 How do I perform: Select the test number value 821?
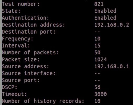99,4
